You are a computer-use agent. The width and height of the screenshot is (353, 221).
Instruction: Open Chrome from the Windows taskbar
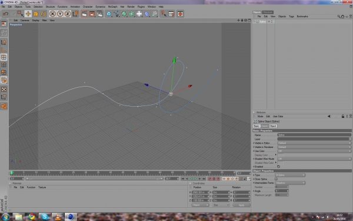pyautogui.click(x=32, y=217)
